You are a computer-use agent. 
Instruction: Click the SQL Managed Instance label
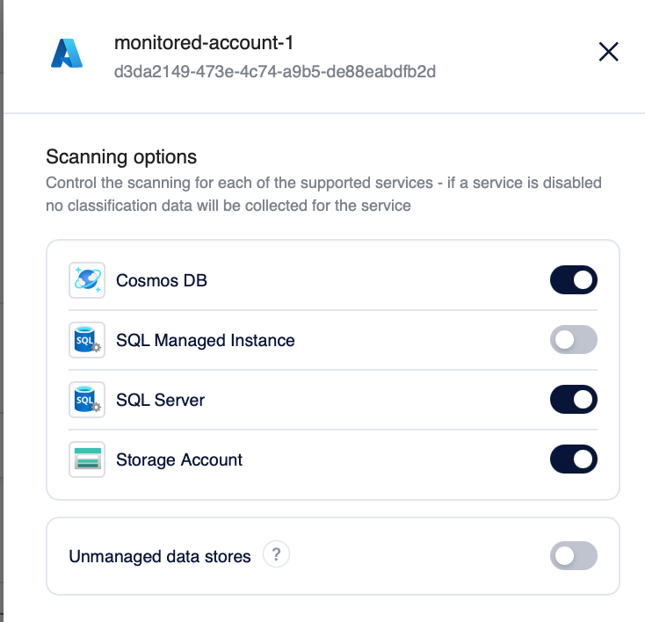pos(206,340)
